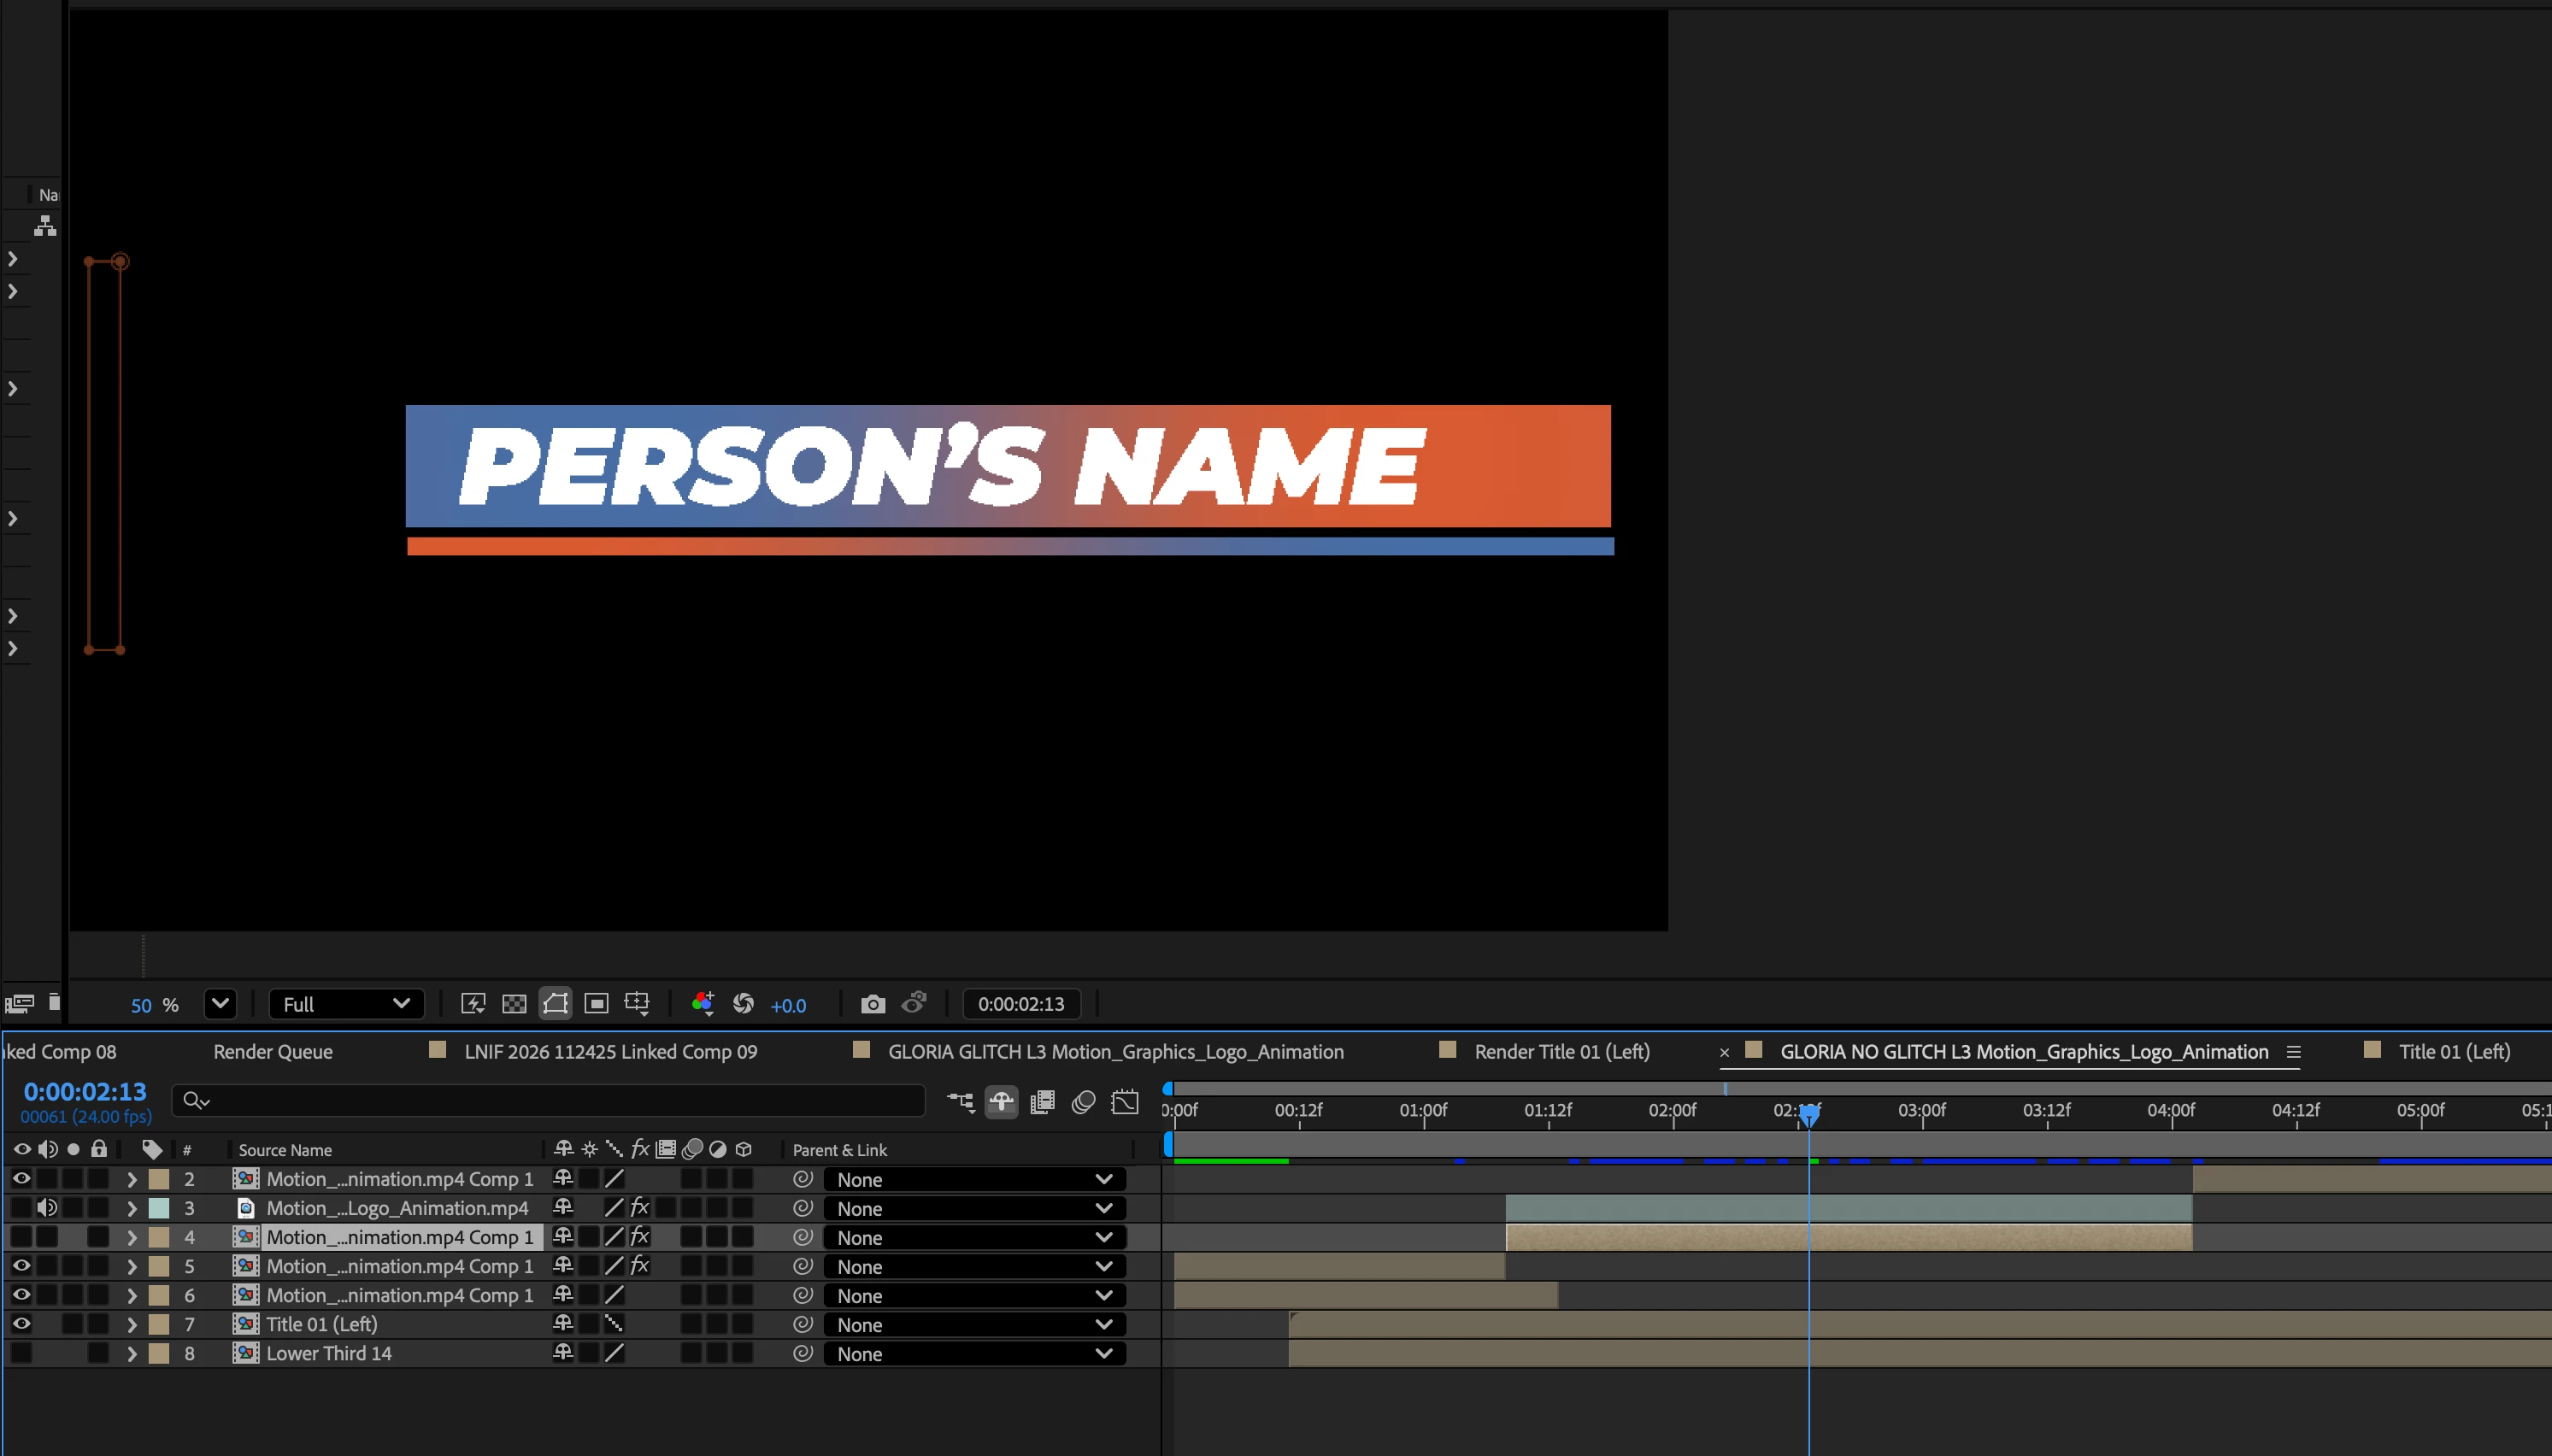The width and height of the screenshot is (2552, 1456).
Task: Hide layer 5 with the eye toggle
Action: click(x=21, y=1266)
